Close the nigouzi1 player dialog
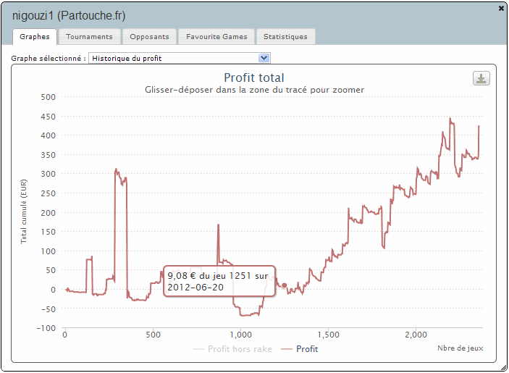 501,9
